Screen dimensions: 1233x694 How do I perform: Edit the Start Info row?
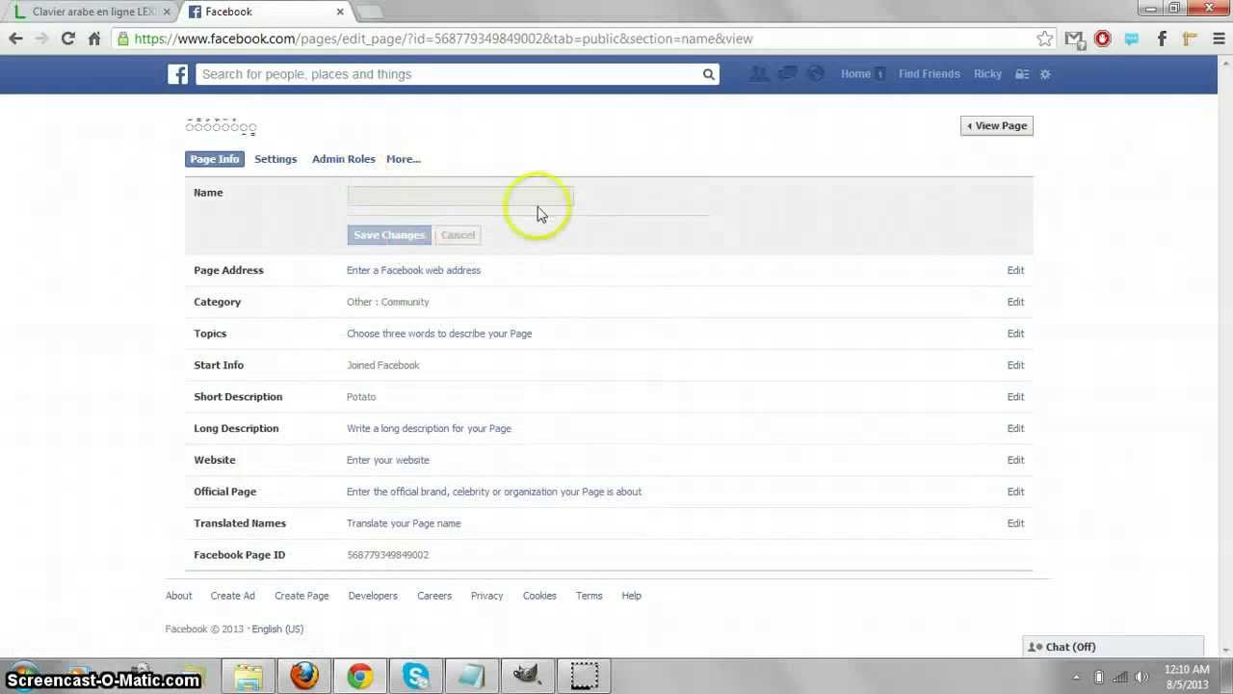click(1015, 365)
